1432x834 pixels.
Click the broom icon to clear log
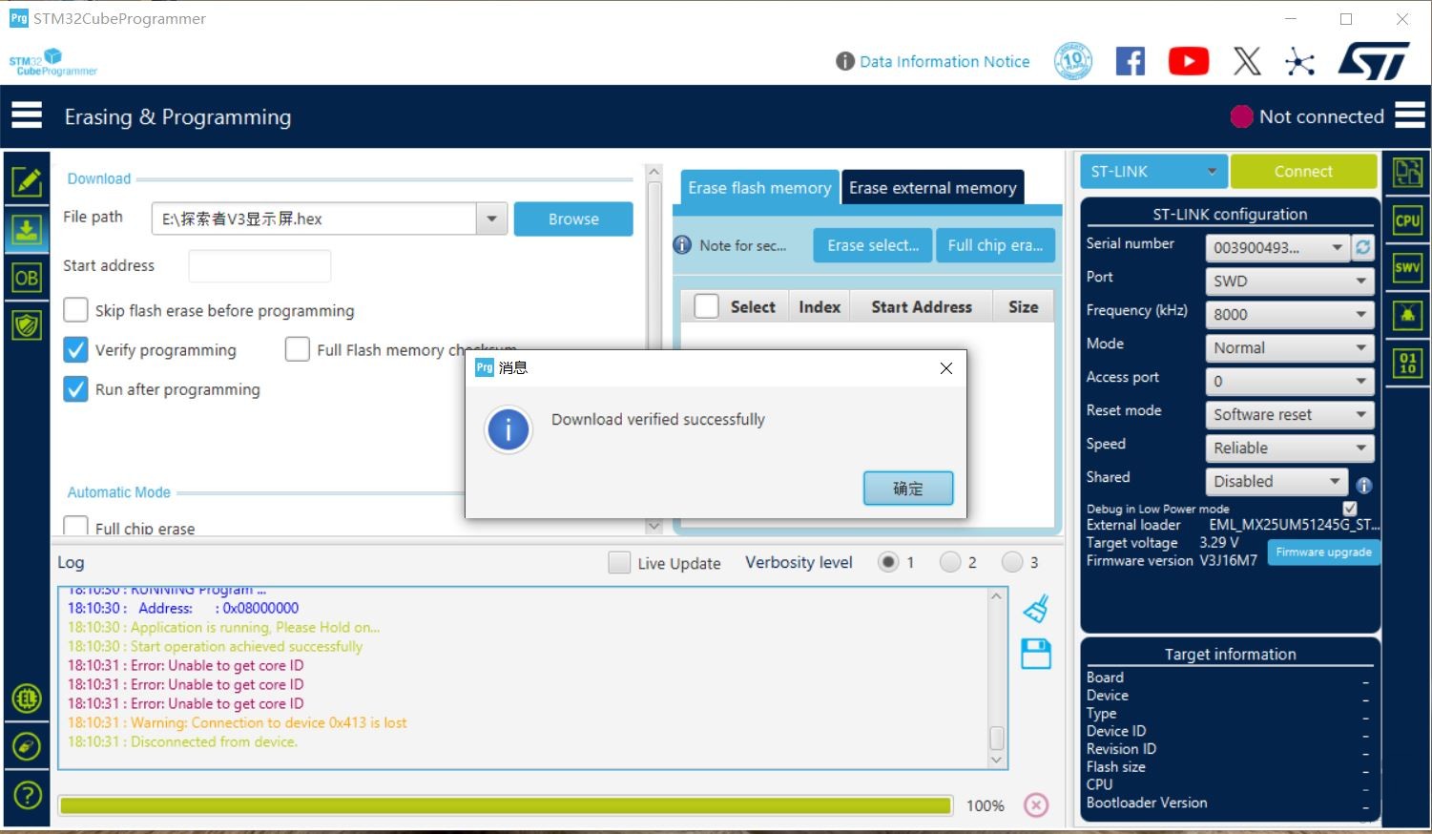[1036, 609]
